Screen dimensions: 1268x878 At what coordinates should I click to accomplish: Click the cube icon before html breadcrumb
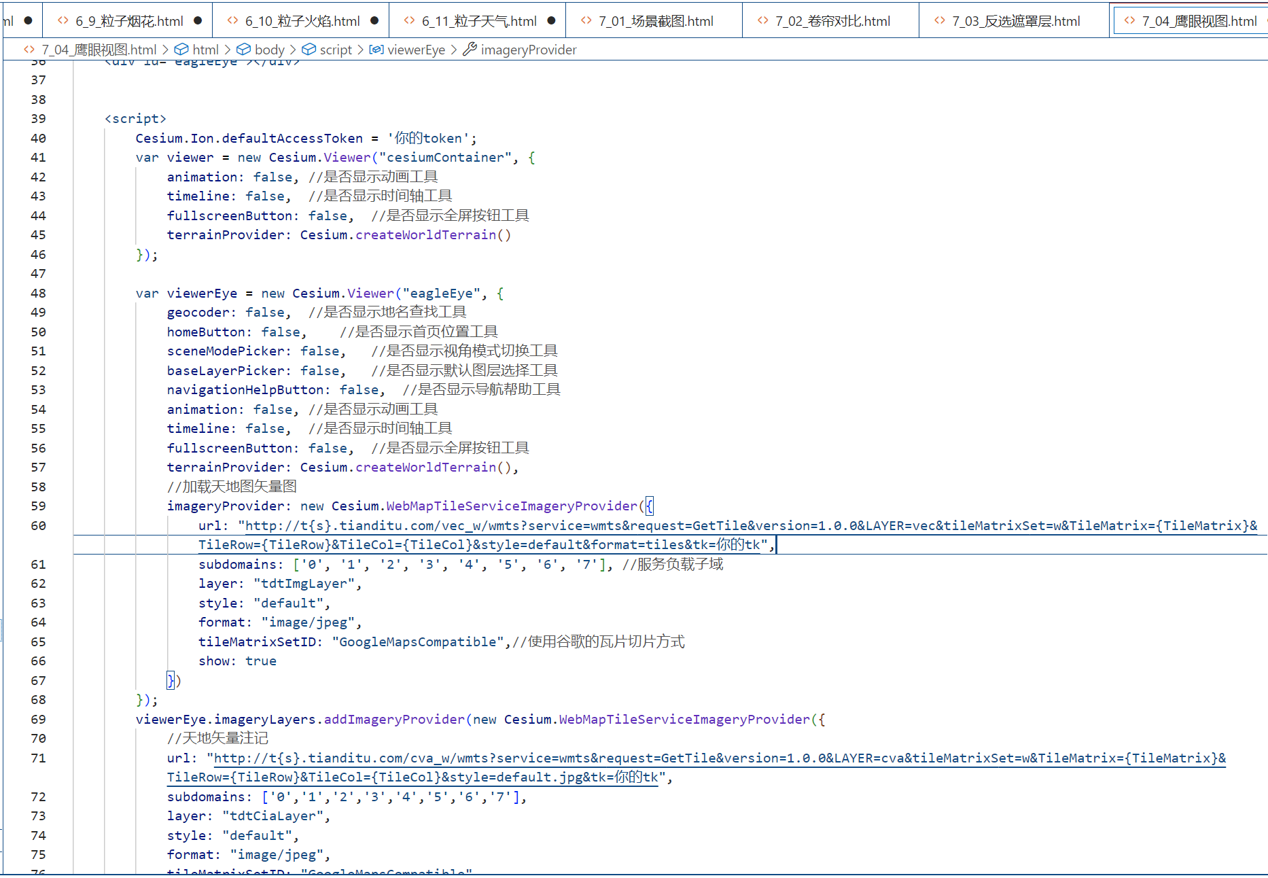click(181, 49)
